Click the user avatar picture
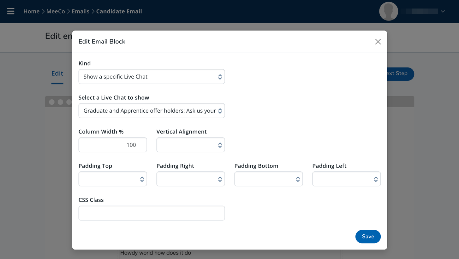Viewport: 459px width, 259px height. coord(388,11)
